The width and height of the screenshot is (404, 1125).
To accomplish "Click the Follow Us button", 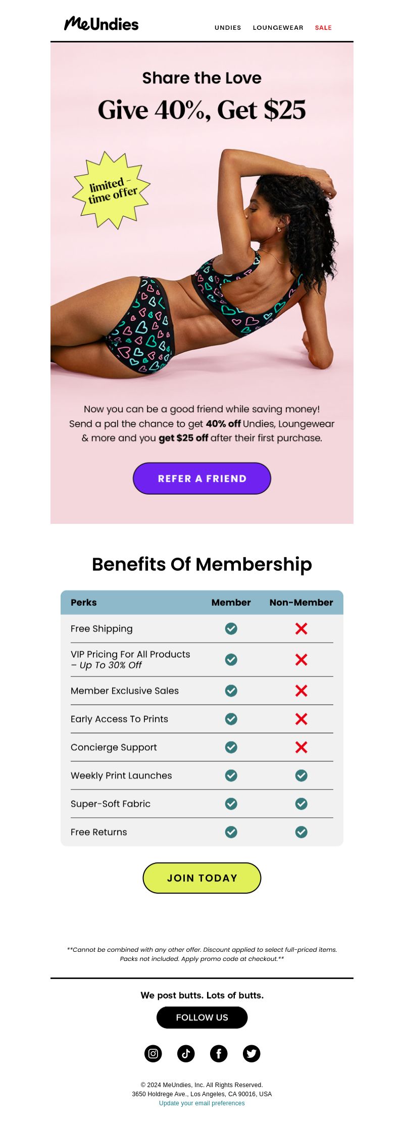I will coord(202,1017).
